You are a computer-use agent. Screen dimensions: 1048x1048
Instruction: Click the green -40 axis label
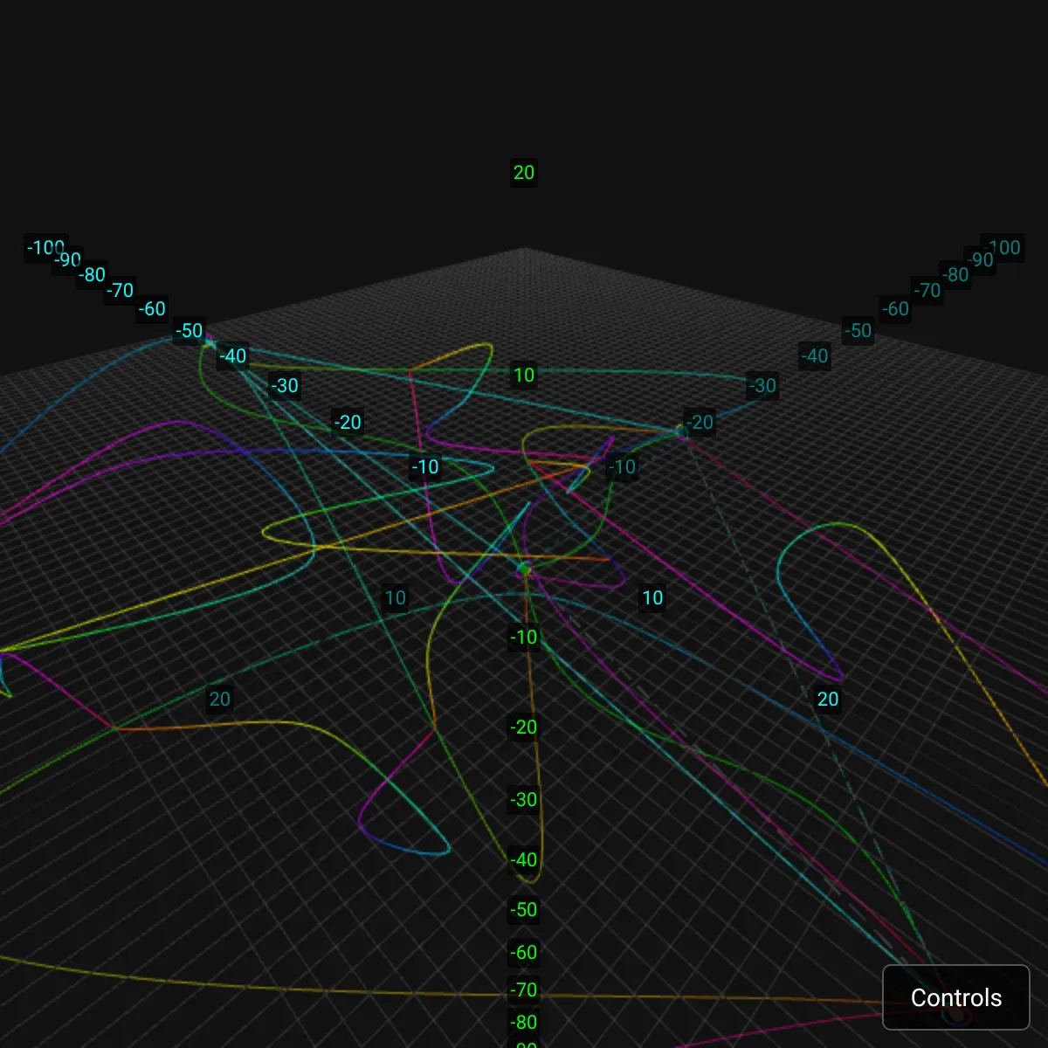tap(524, 860)
